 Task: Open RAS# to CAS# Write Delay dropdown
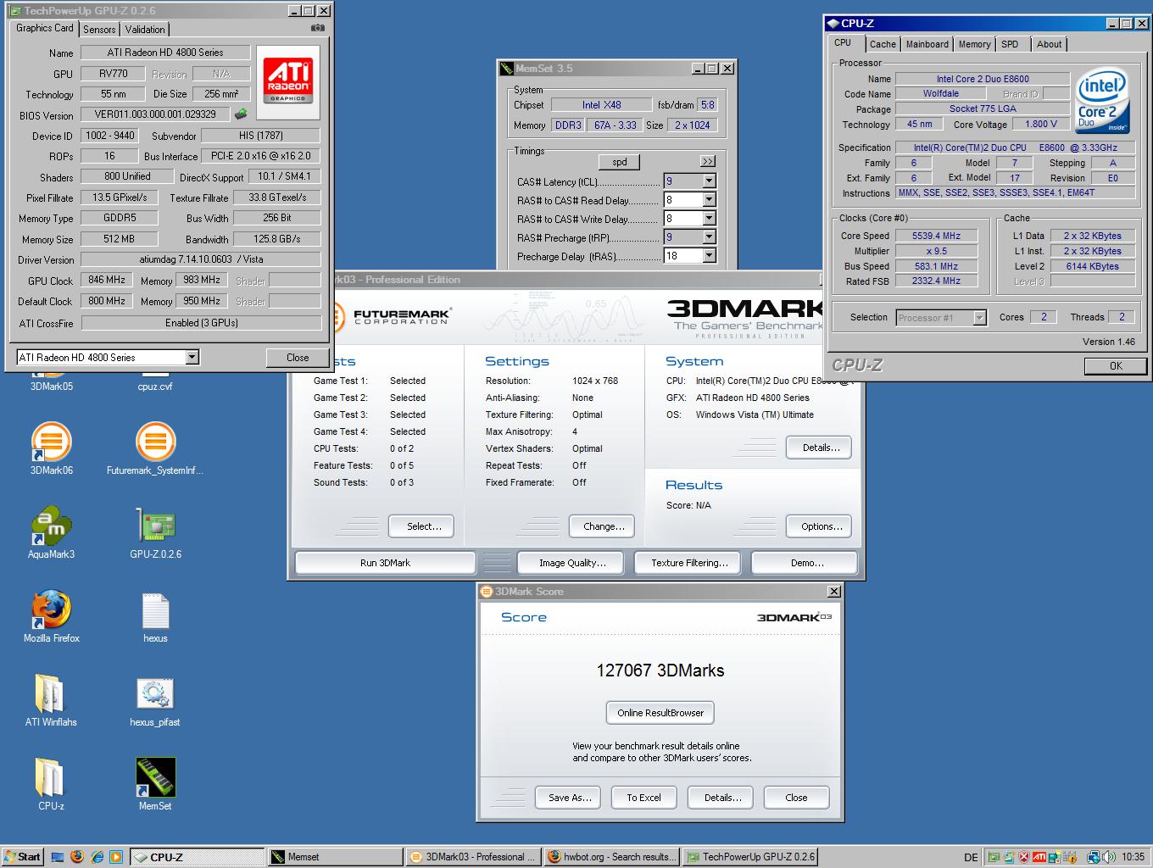(710, 219)
